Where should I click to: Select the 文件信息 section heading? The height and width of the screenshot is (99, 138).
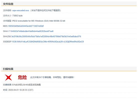click(8, 4)
